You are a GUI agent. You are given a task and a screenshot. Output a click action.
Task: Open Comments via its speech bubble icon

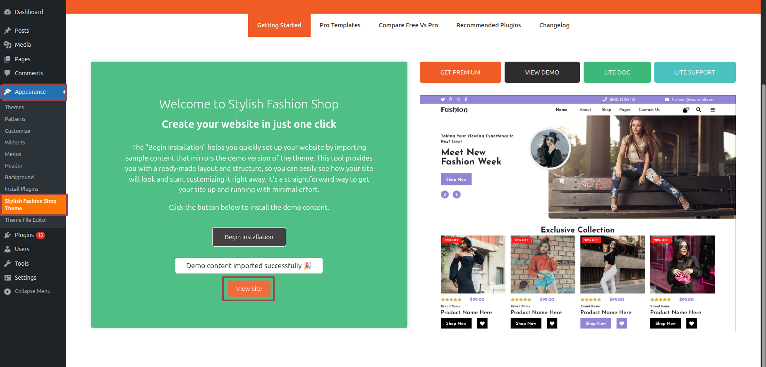tap(7, 73)
